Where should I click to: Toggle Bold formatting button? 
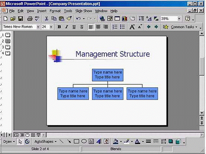(x=59, y=27)
